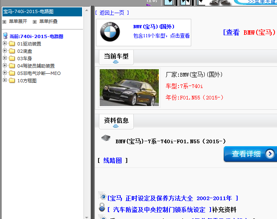Select 04驾驶员辅助装置 in the tree

[36, 66]
